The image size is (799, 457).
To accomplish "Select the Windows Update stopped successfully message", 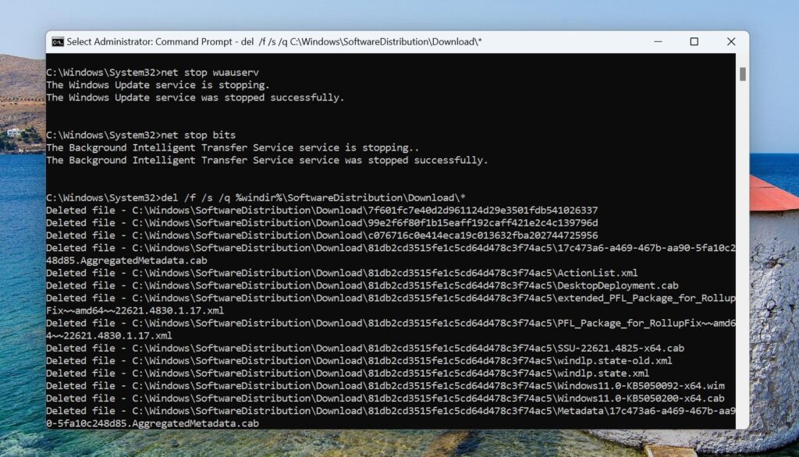I will tap(195, 97).
